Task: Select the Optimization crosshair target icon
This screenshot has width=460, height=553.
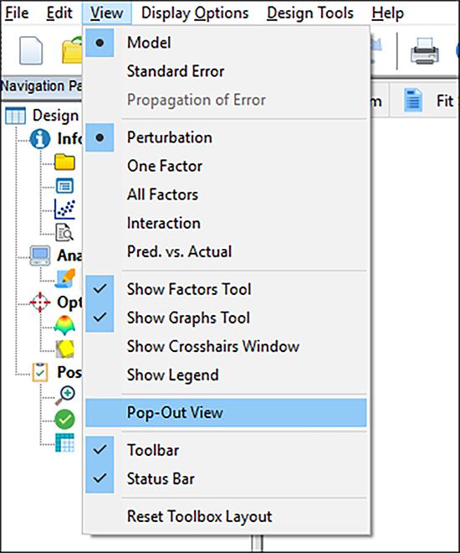Action: click(x=40, y=302)
